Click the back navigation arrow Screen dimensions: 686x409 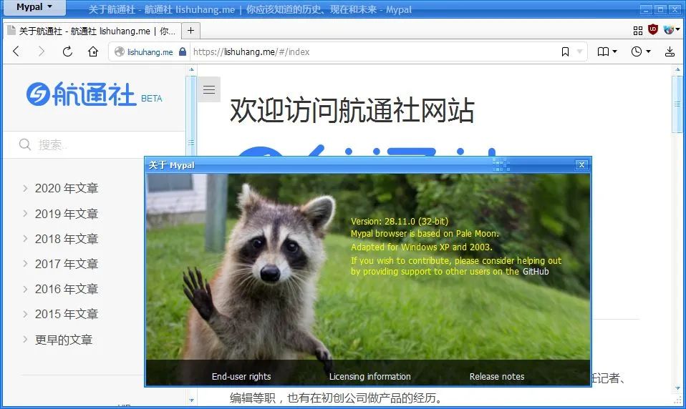pyautogui.click(x=16, y=51)
